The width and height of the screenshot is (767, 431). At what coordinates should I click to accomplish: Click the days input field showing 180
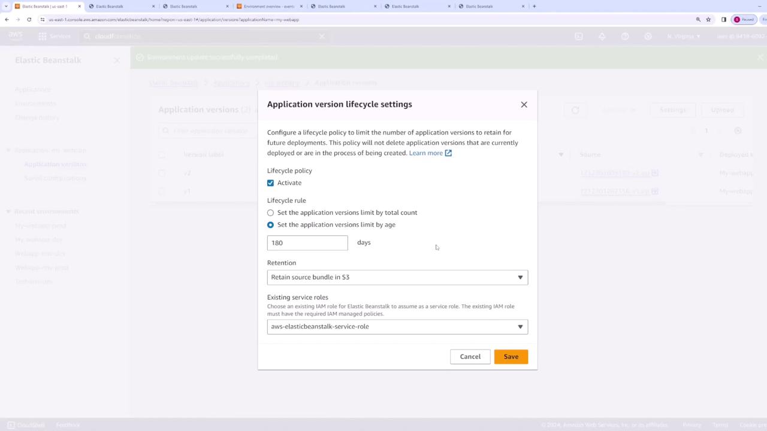tap(307, 243)
